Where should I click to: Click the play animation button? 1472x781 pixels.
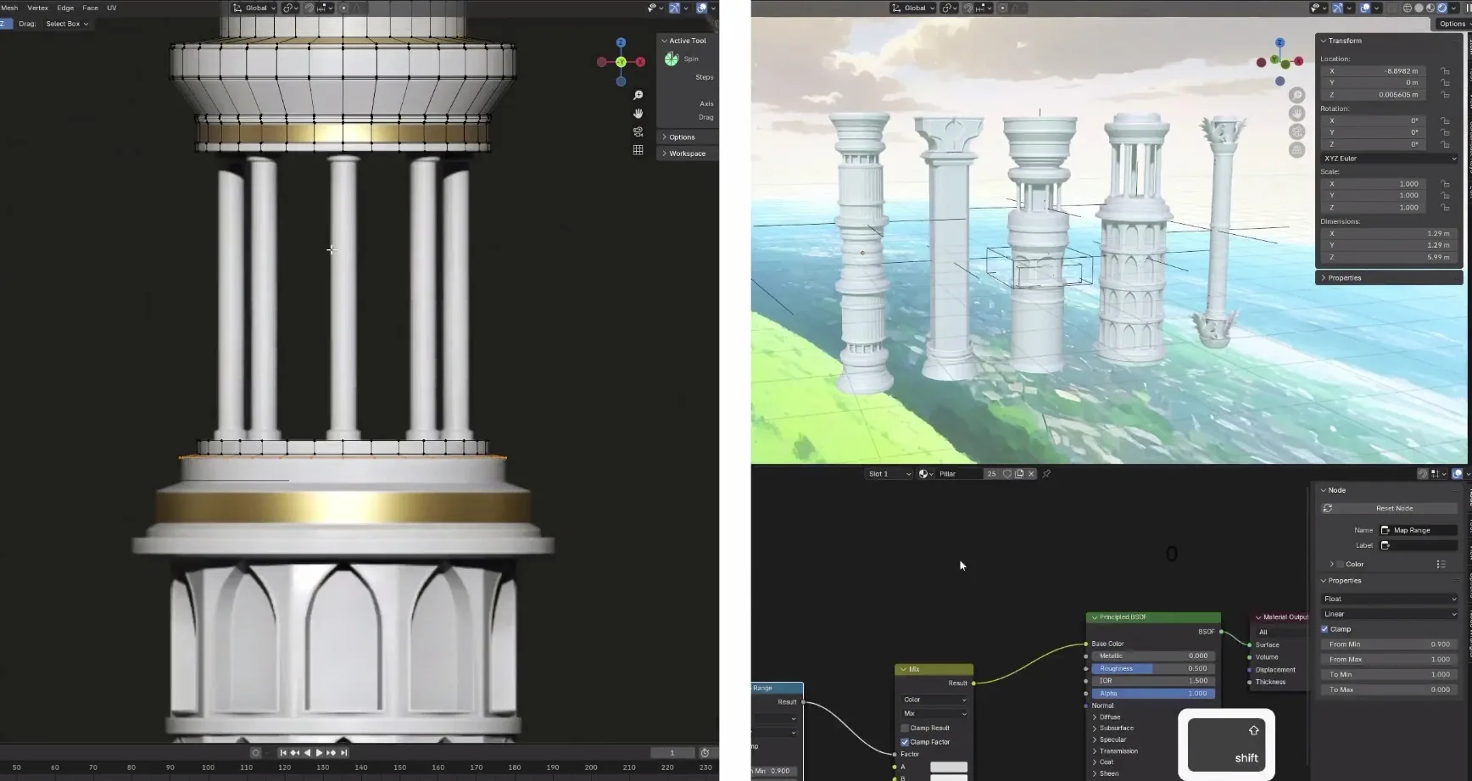click(319, 753)
